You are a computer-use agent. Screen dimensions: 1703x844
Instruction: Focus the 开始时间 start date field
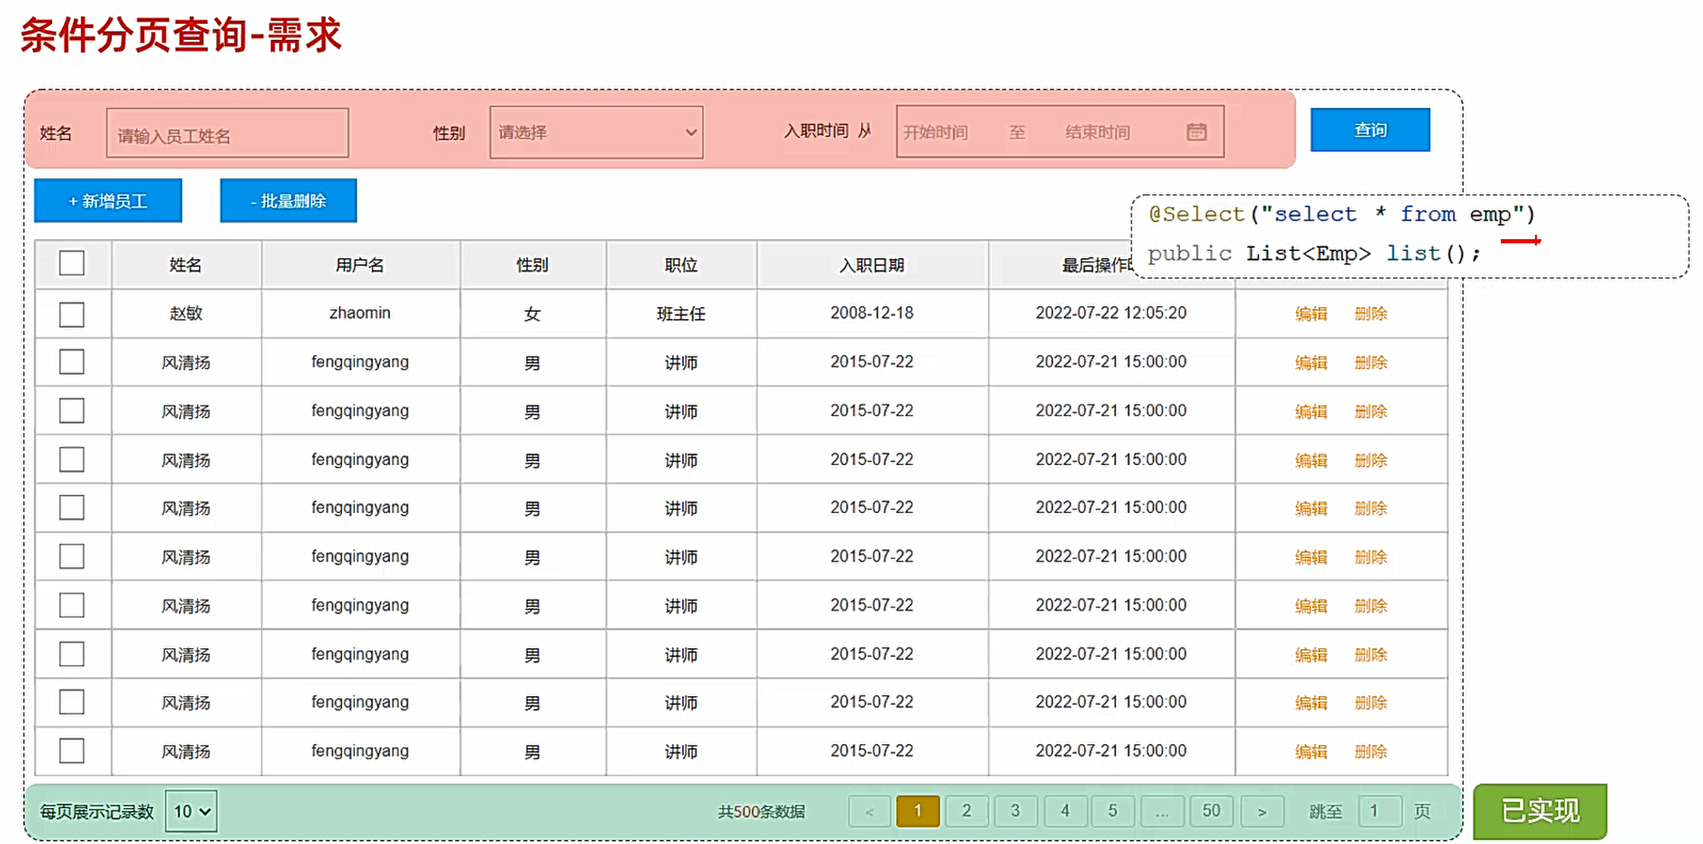coord(936,132)
